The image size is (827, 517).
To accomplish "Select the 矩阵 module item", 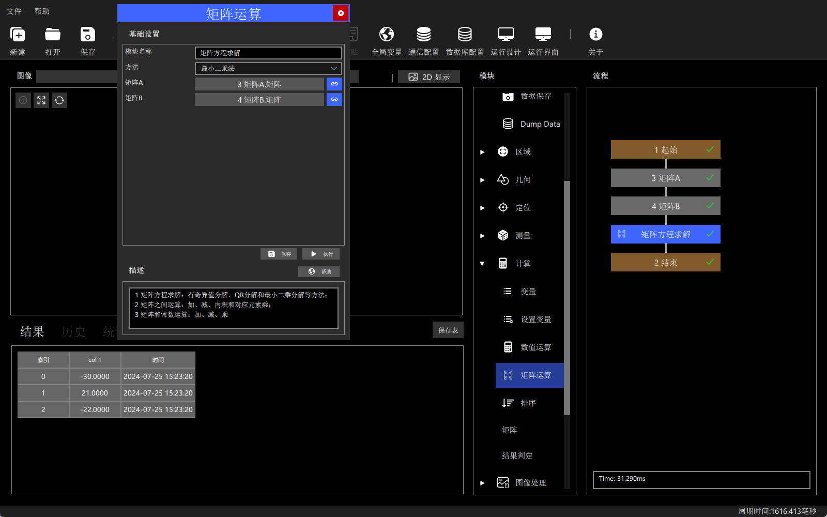I will [510, 430].
